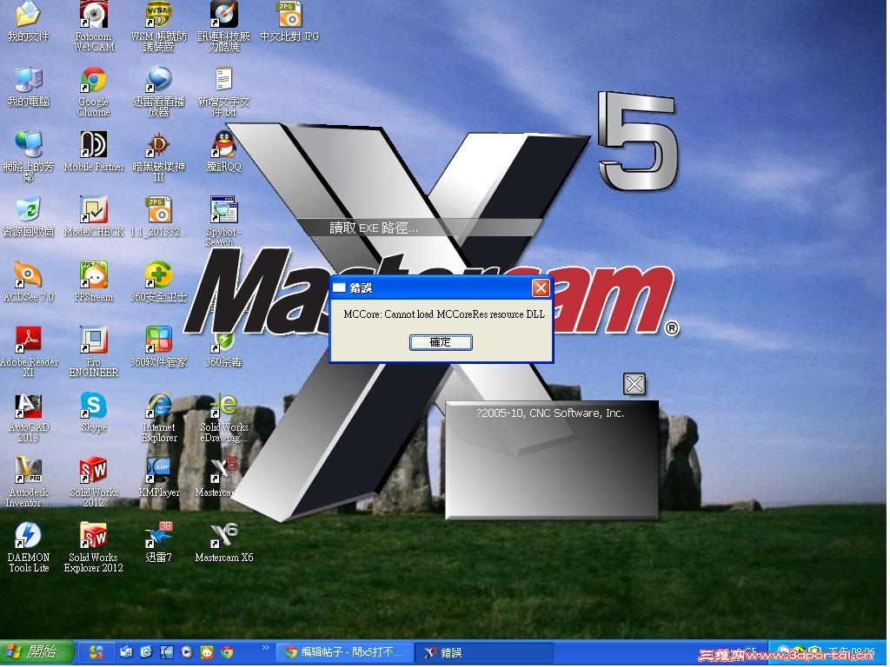Viewport: 890px width, 667px height.
Task: Open the 網路上的芳鄰 icon
Action: (28, 156)
